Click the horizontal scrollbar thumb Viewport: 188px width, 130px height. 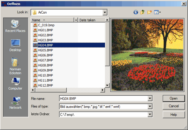(x=51, y=90)
